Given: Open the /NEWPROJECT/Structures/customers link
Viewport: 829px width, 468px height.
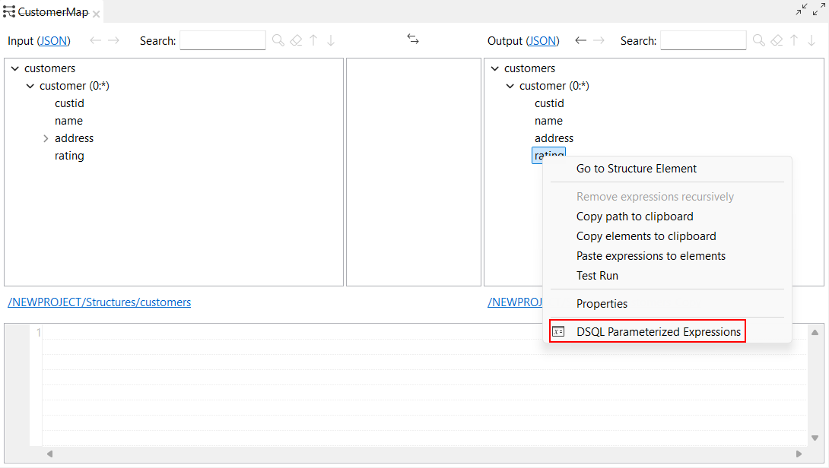Looking at the screenshot, I should [98, 302].
